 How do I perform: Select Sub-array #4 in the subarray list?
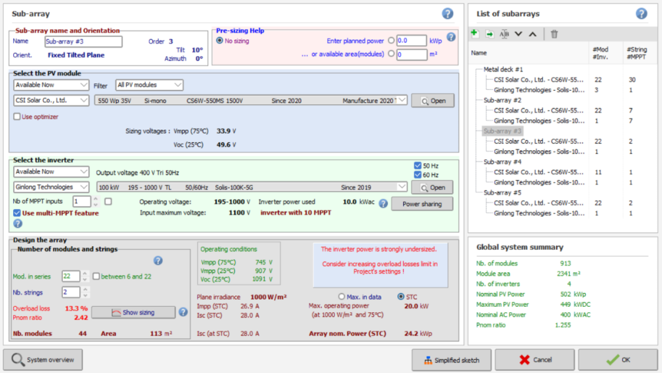(502, 162)
